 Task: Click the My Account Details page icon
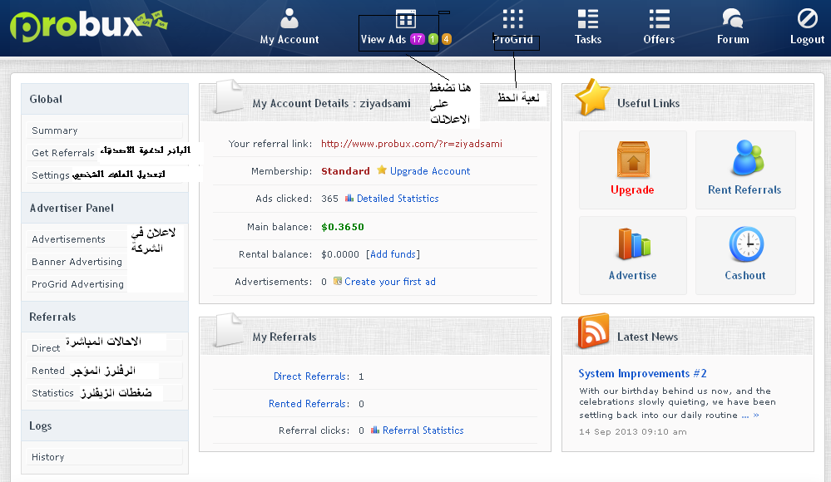229,96
